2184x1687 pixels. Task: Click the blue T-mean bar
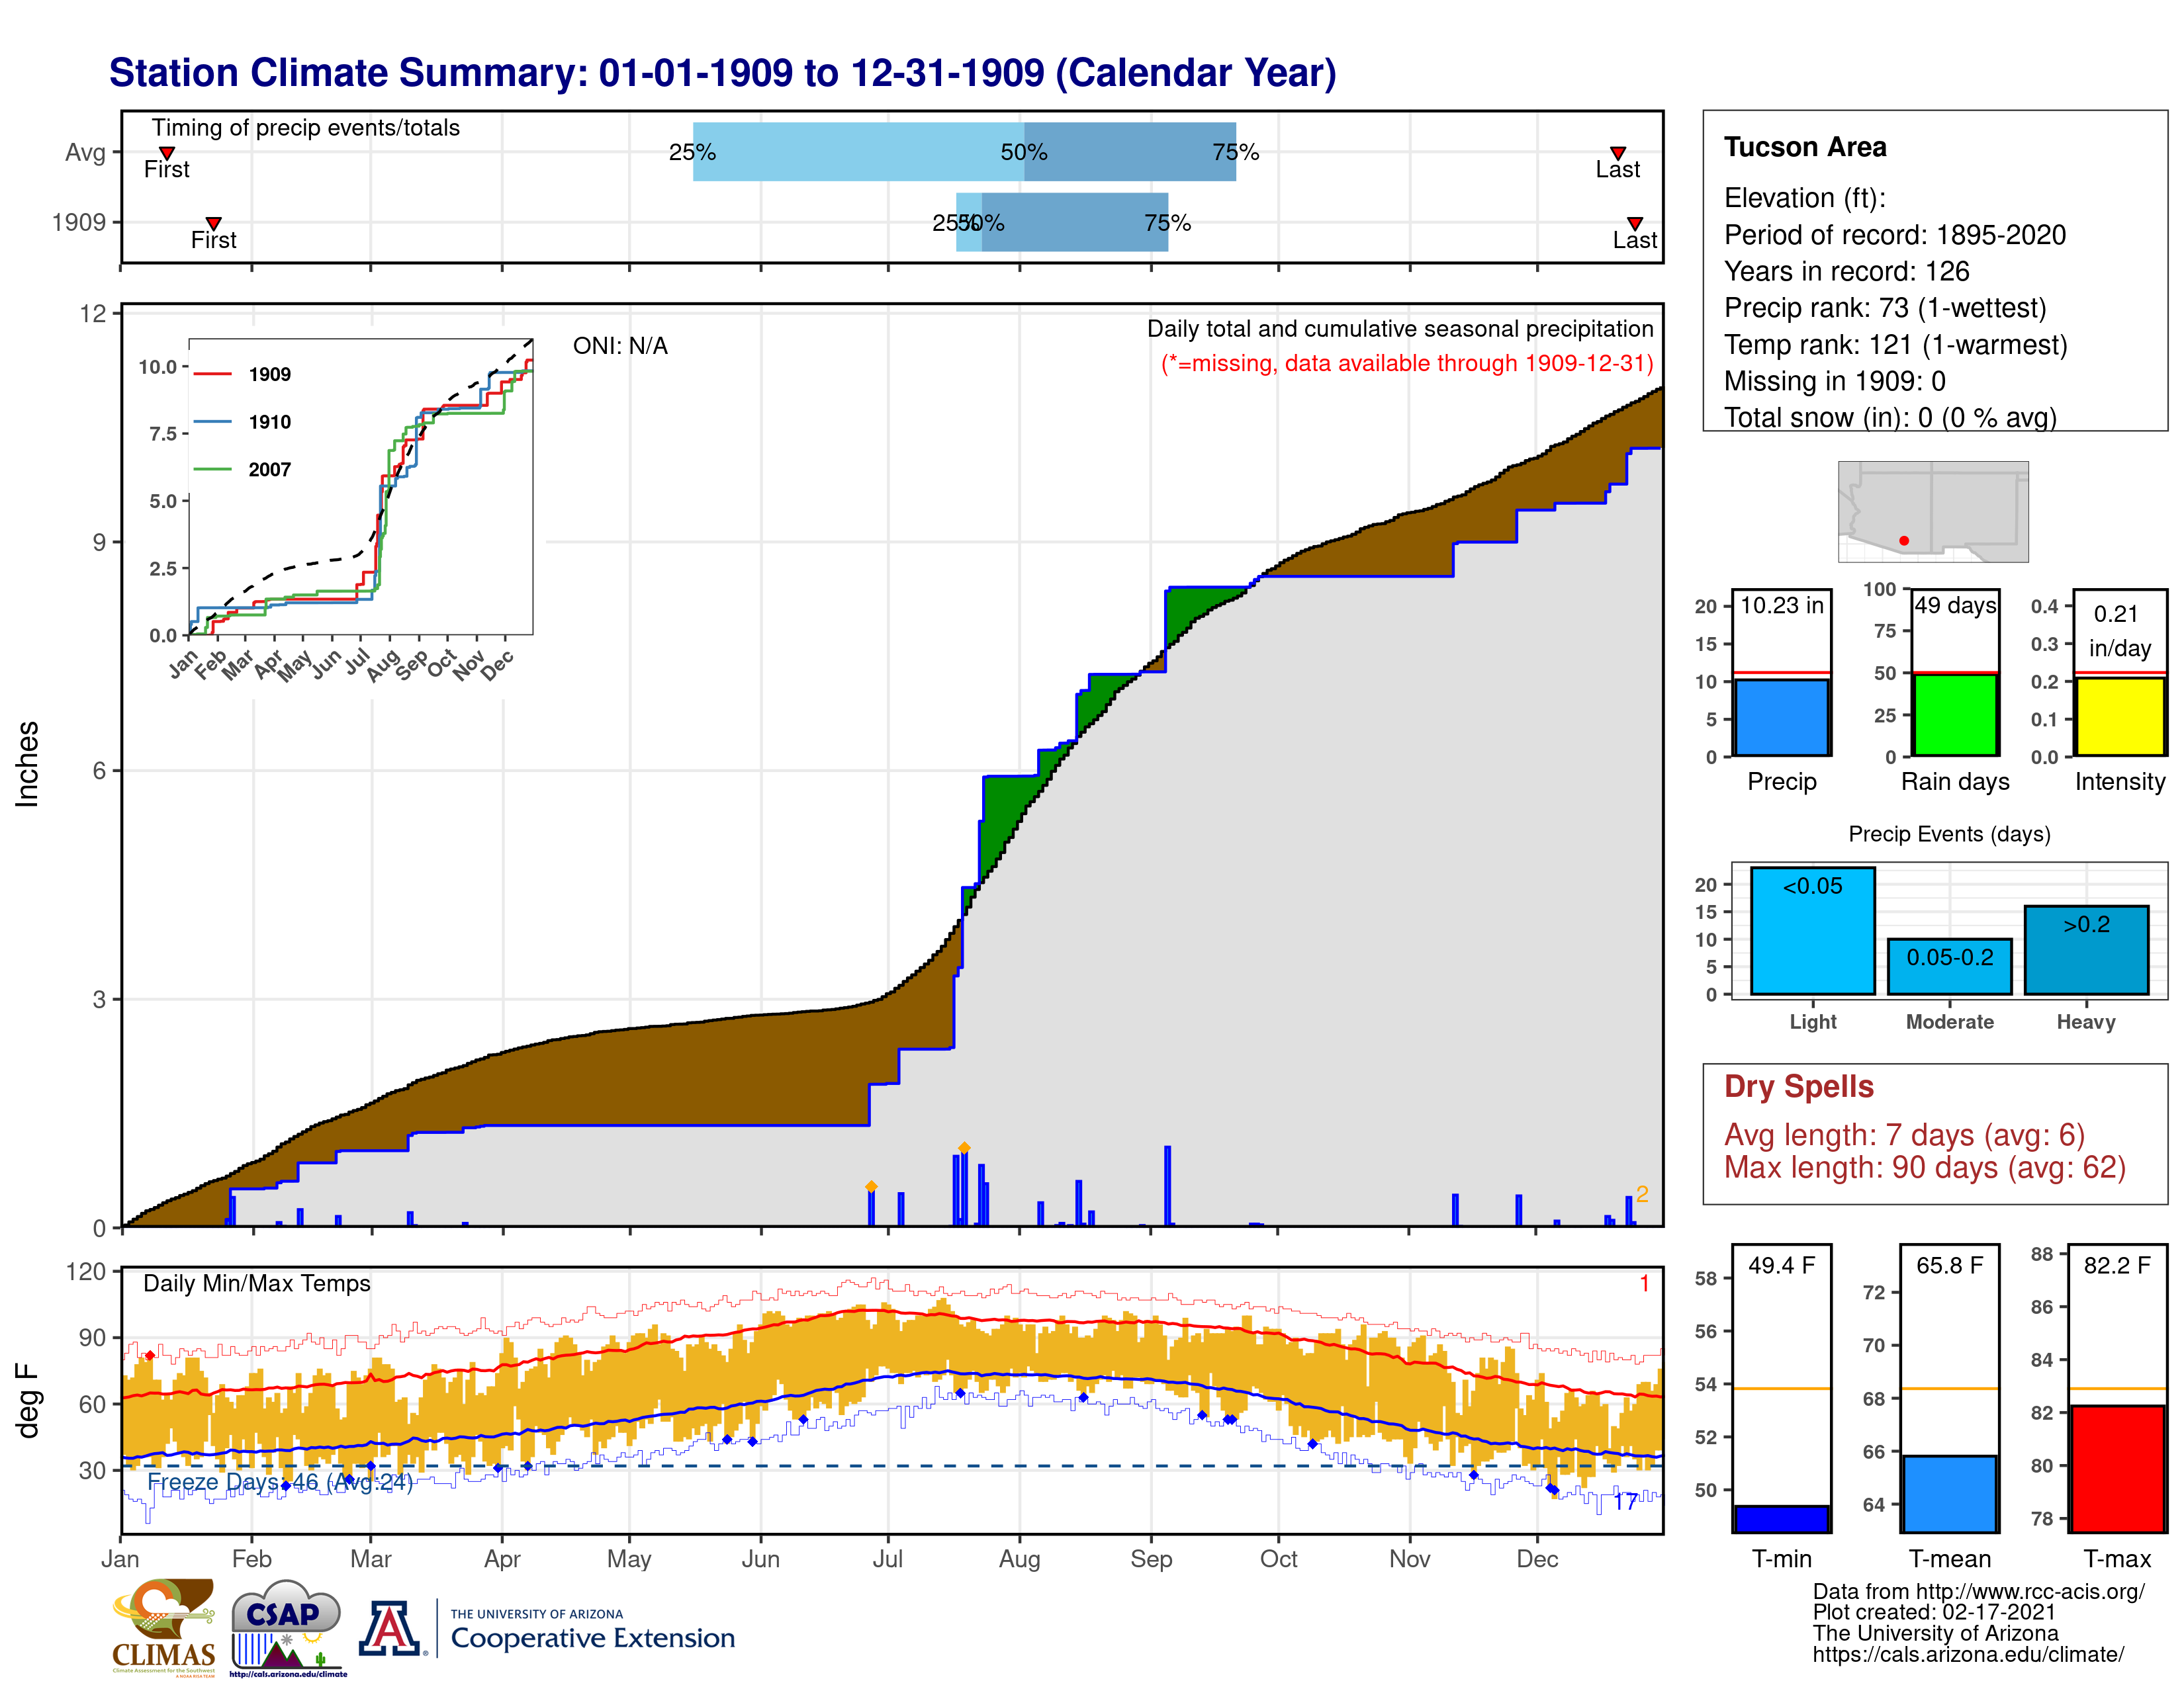click(x=1949, y=1493)
